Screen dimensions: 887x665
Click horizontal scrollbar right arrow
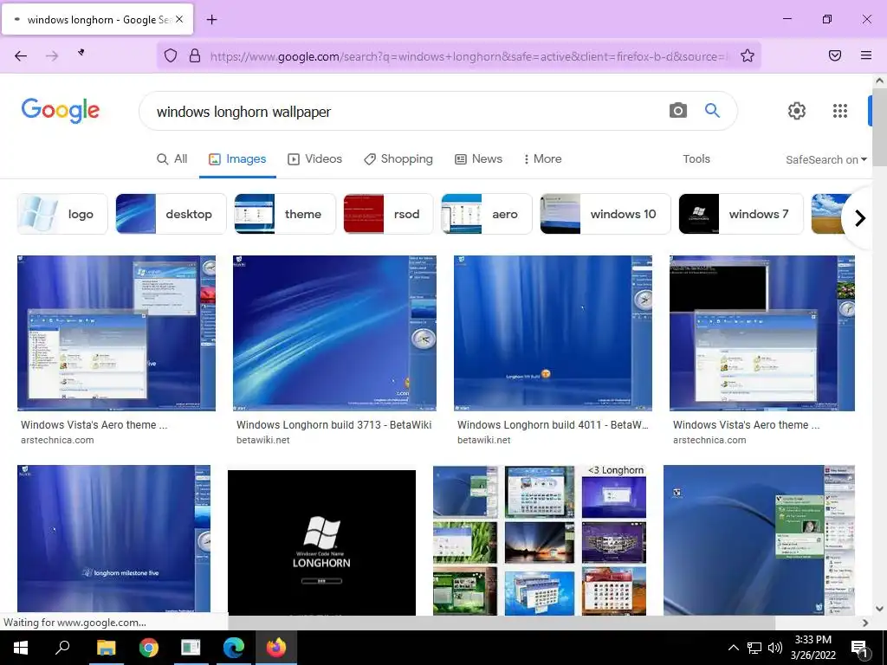[865, 623]
